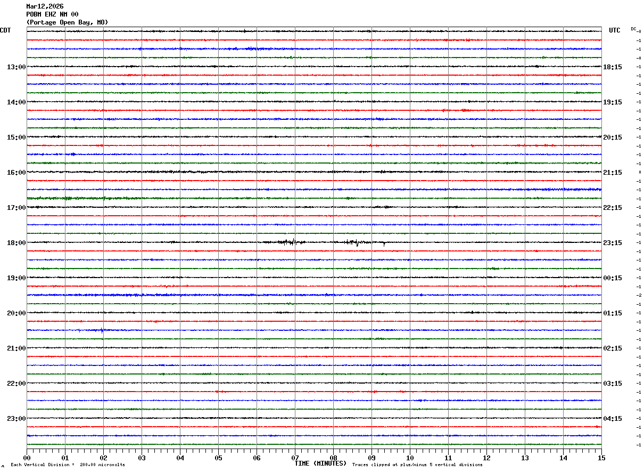Click minute tick label '07' on the time axis
The image size is (644, 472).
pos(295,458)
